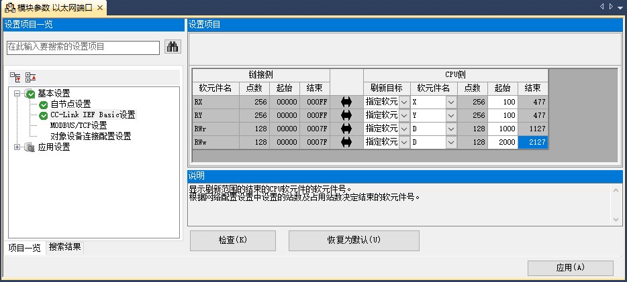627x282 pixels.
Task: Click the green check icon beside 自节点设置
Action: (x=44, y=105)
